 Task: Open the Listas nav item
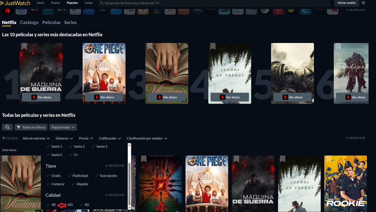89,3
